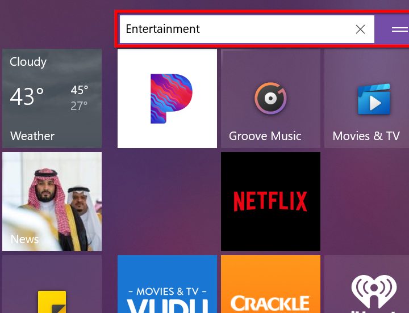The height and width of the screenshot is (313, 409).
Task: Launch the iHeartRadio tile
Action: coord(366,284)
